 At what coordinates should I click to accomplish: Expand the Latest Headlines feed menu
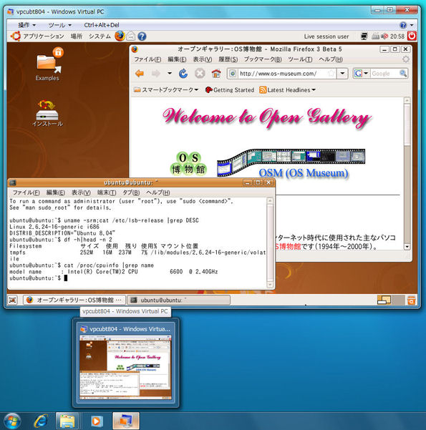point(287,89)
